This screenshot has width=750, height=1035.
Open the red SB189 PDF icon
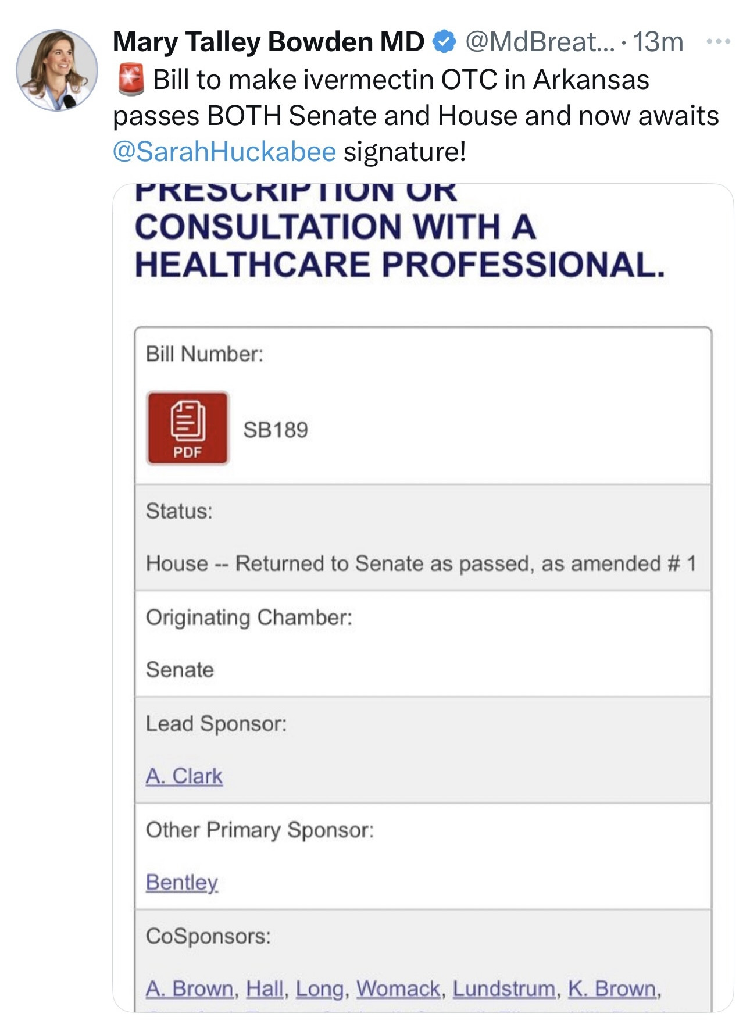(188, 429)
